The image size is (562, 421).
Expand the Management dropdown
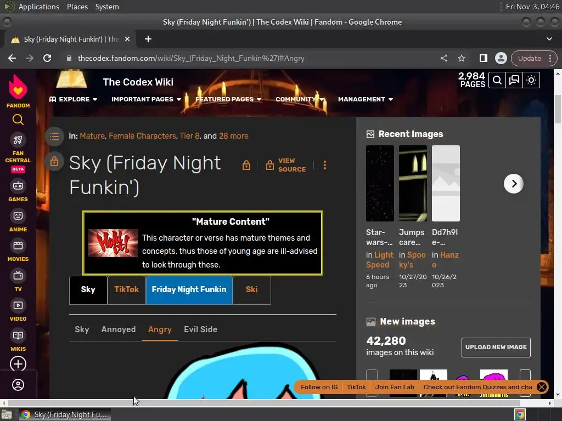(x=366, y=99)
